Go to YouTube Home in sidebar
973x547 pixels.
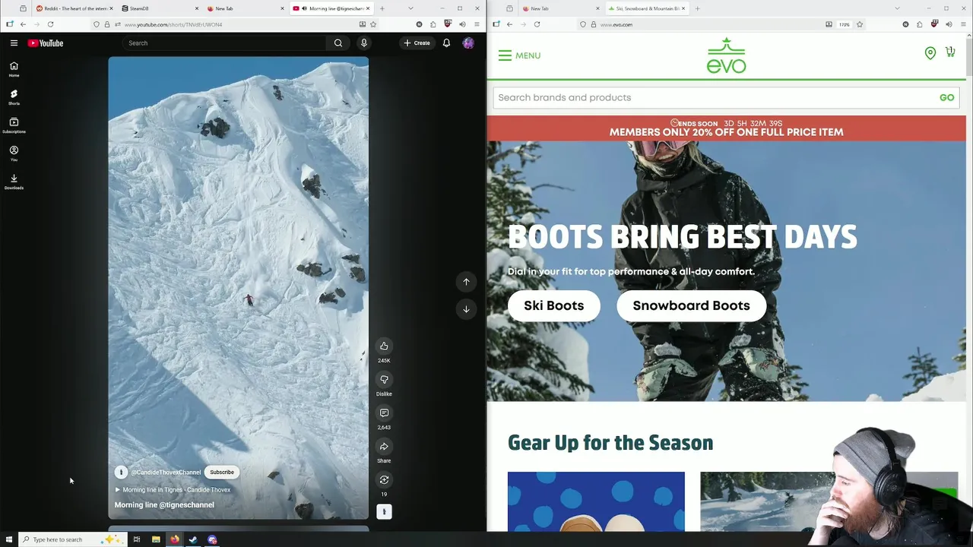14,69
